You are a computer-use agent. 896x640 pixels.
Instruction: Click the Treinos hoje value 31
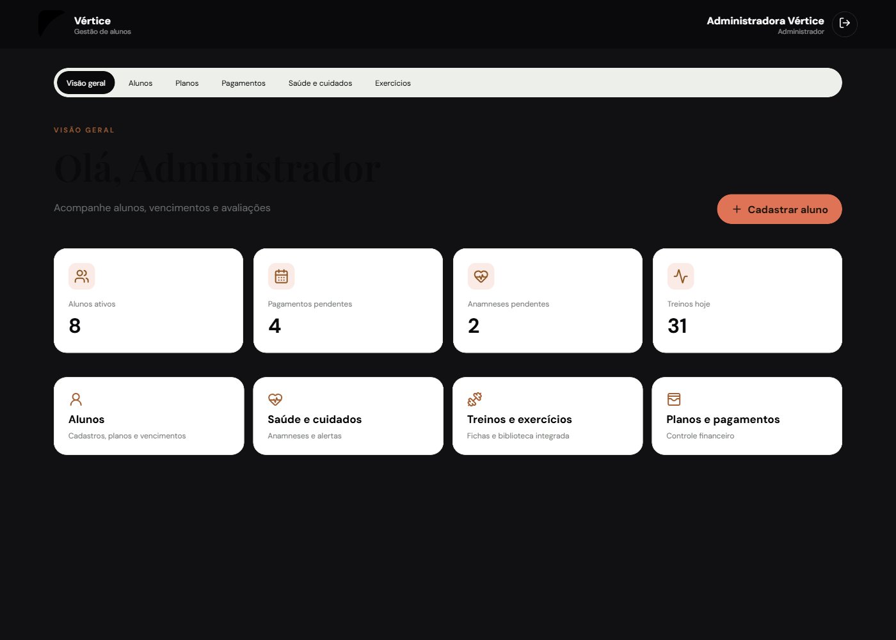pyautogui.click(x=677, y=326)
